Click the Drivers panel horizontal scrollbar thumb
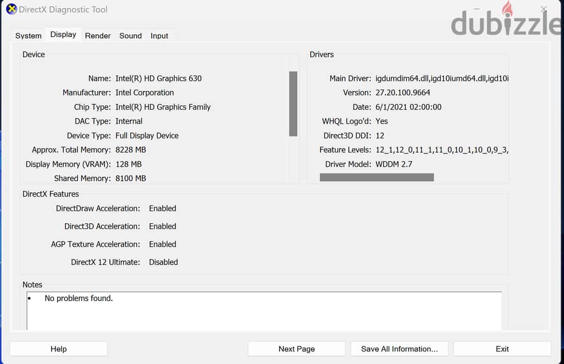The image size is (564, 364). [x=376, y=177]
